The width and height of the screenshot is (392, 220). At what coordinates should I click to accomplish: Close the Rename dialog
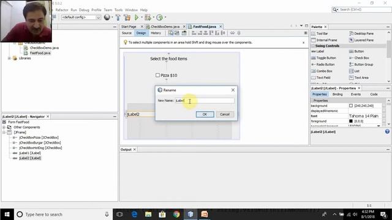233,90
